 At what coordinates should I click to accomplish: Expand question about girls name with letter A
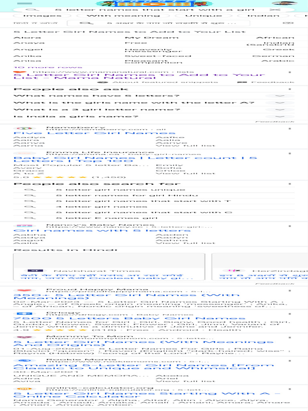pyautogui.click(x=154, y=102)
